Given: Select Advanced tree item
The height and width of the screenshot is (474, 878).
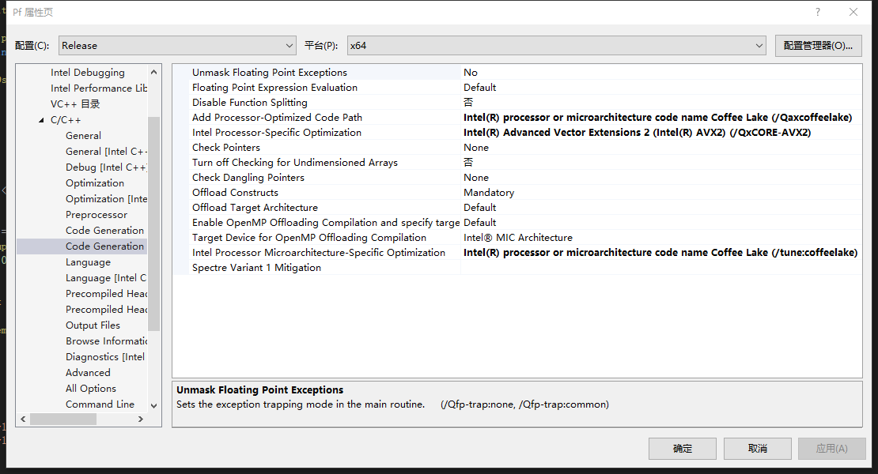Looking at the screenshot, I should coord(88,372).
